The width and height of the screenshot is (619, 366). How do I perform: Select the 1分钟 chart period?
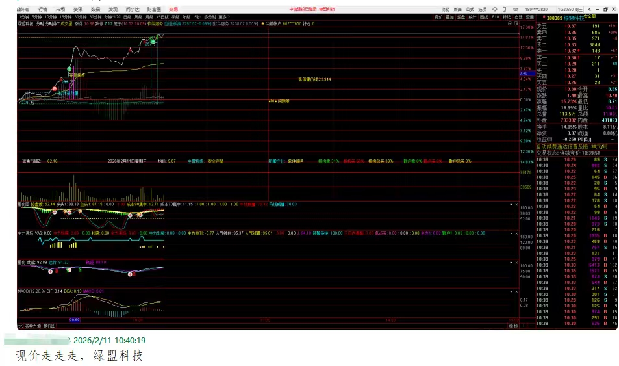[x=24, y=17]
